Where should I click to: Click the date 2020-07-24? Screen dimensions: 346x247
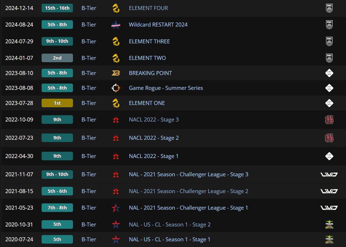(x=19, y=239)
